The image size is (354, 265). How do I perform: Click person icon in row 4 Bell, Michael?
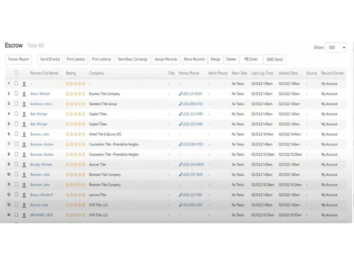point(24,114)
